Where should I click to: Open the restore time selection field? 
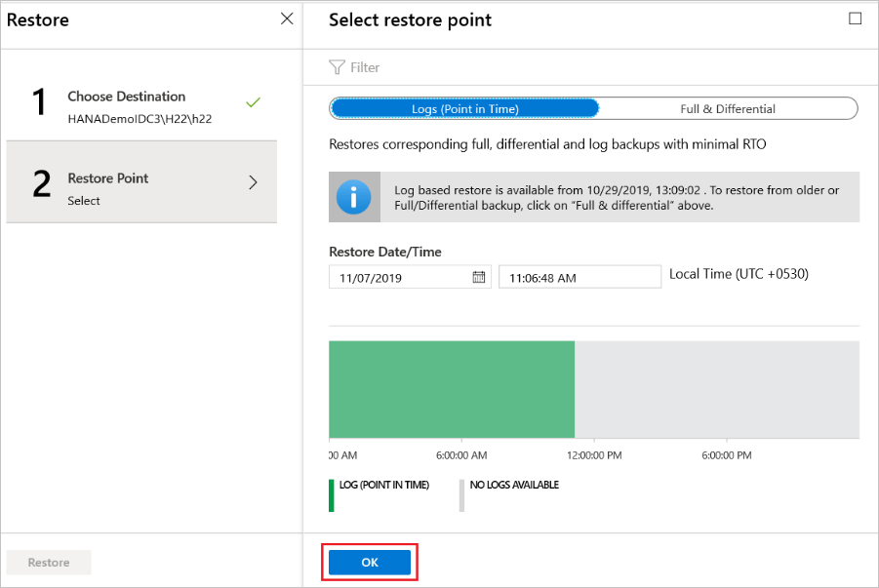tap(579, 276)
